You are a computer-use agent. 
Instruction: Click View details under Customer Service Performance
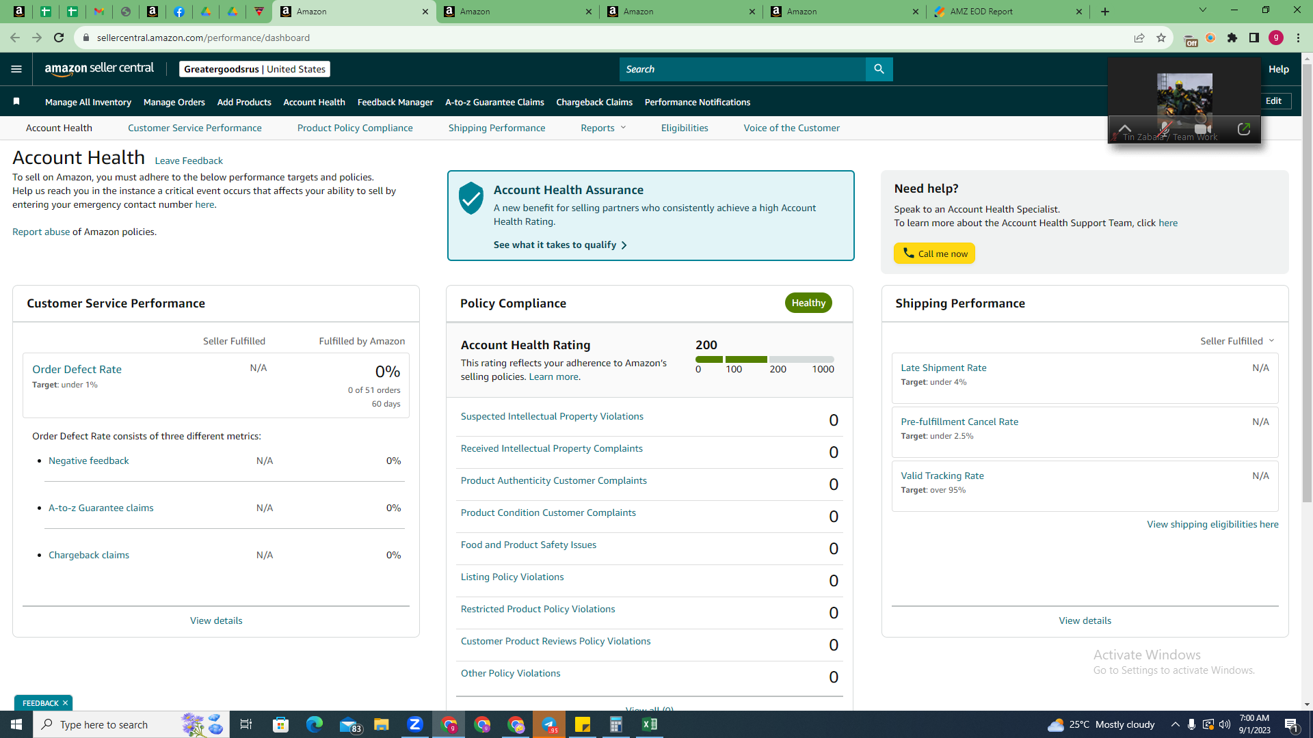point(216,620)
